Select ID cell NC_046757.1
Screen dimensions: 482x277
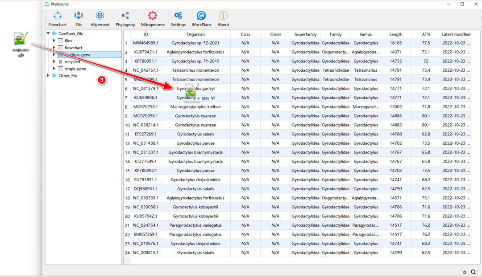coord(145,70)
